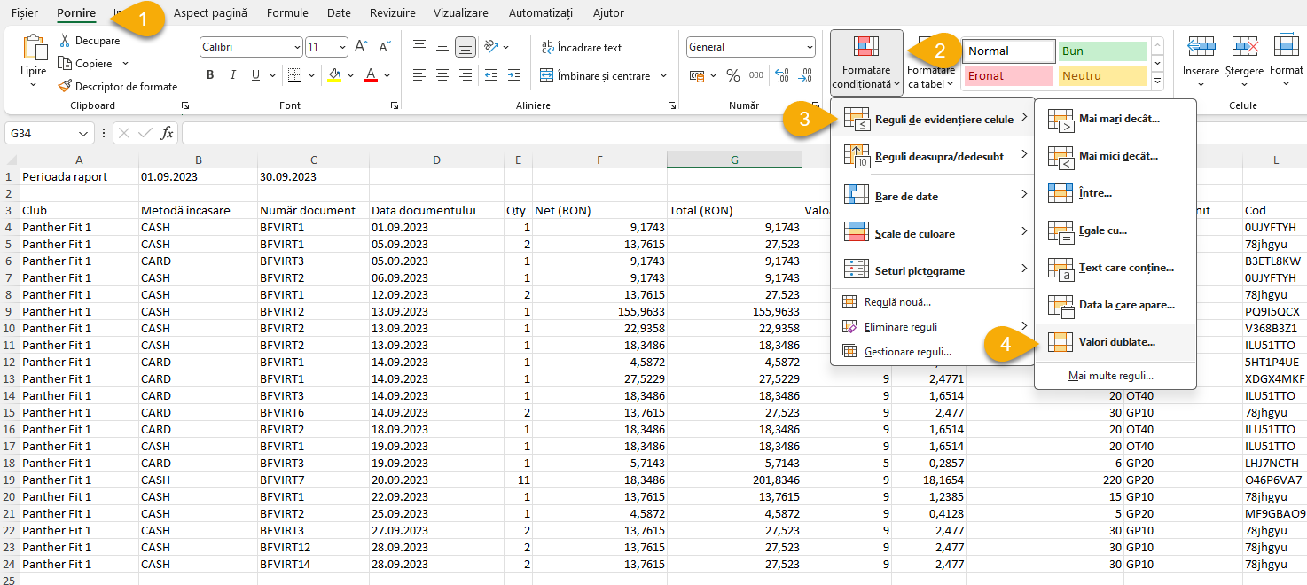
Task: Toggle bold formatting
Action: click(x=209, y=75)
